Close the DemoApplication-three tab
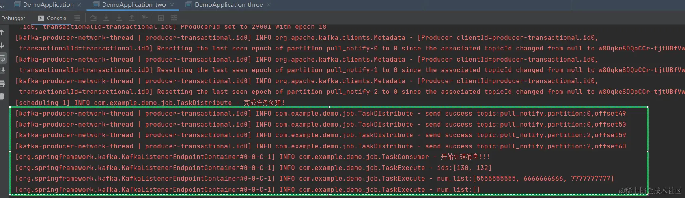The height and width of the screenshot is (198, 685). [x=269, y=5]
